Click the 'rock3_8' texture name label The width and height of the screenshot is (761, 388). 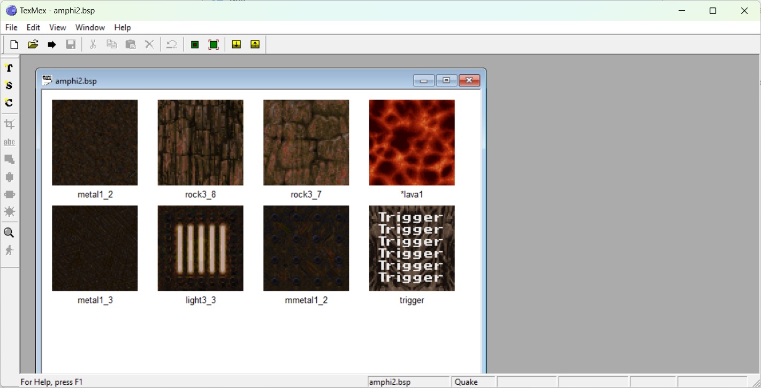point(201,195)
